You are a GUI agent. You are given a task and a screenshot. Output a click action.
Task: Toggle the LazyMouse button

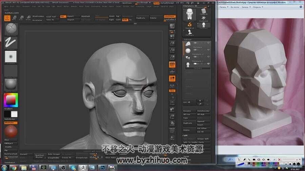pyautogui.click(x=170, y=17)
